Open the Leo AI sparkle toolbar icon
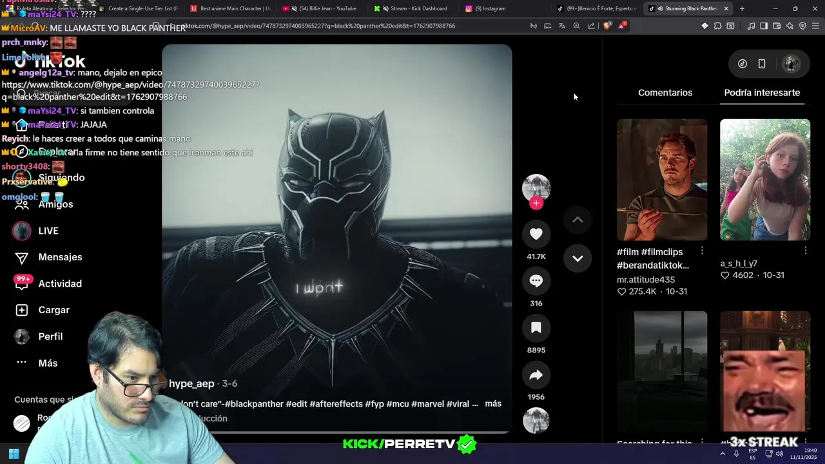The width and height of the screenshot is (825, 464). click(790, 26)
